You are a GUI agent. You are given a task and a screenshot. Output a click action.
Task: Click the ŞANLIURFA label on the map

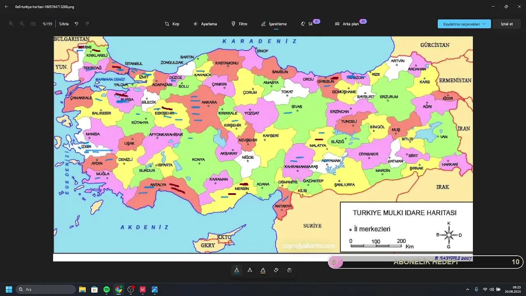pos(344,185)
